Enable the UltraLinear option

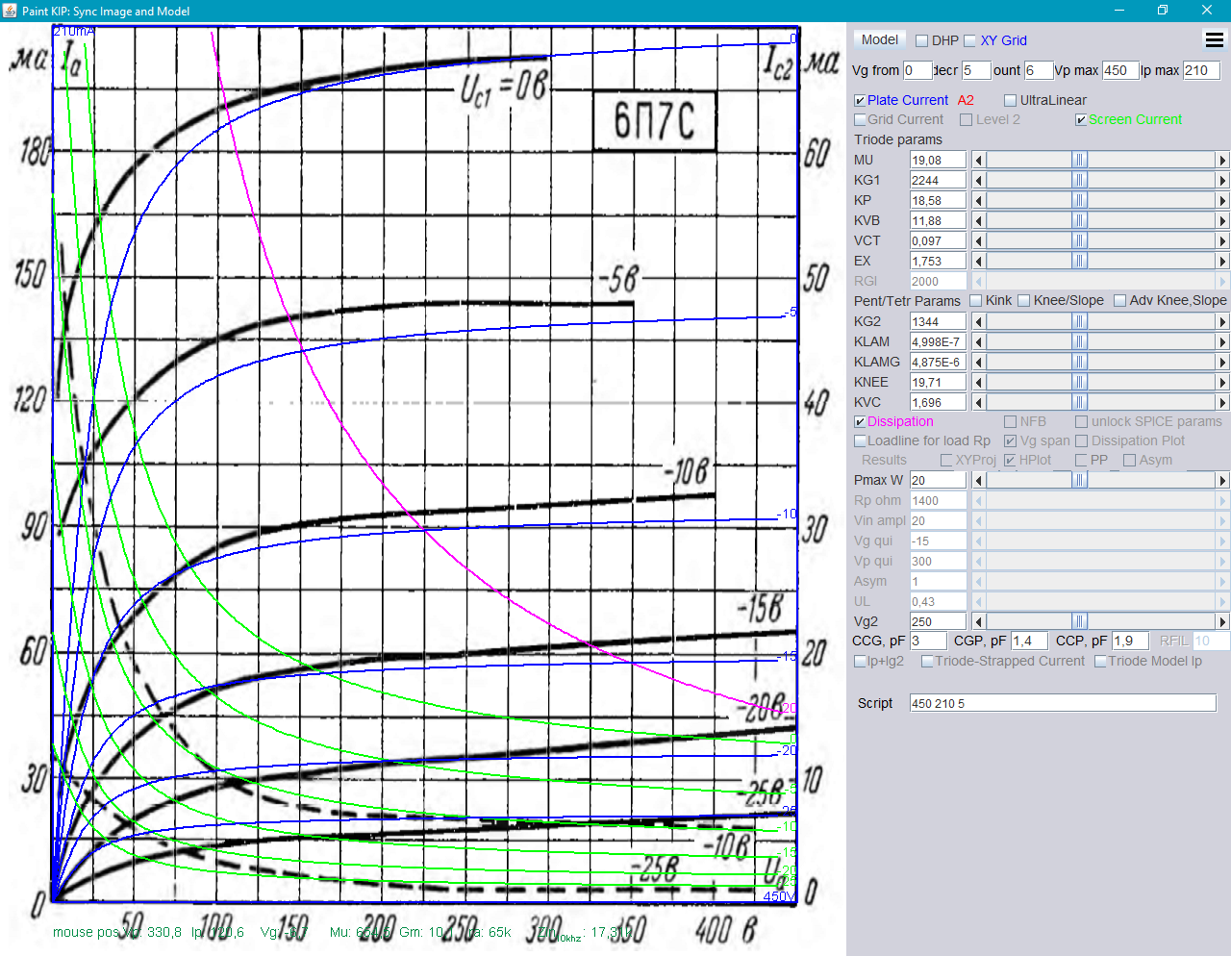tap(1010, 101)
